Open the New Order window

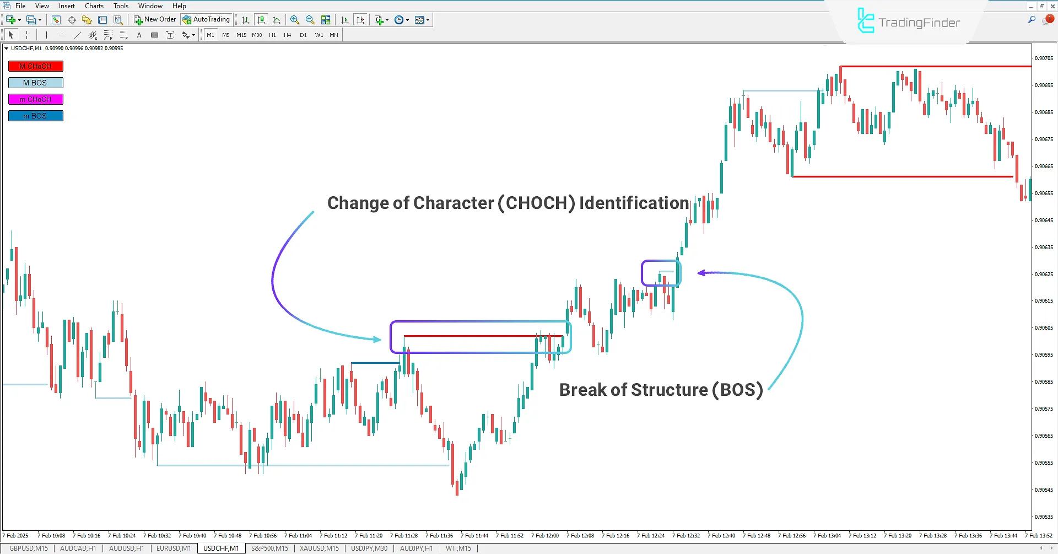click(x=155, y=19)
